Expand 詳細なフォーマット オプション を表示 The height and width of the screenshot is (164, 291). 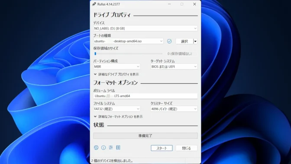pos(118,117)
